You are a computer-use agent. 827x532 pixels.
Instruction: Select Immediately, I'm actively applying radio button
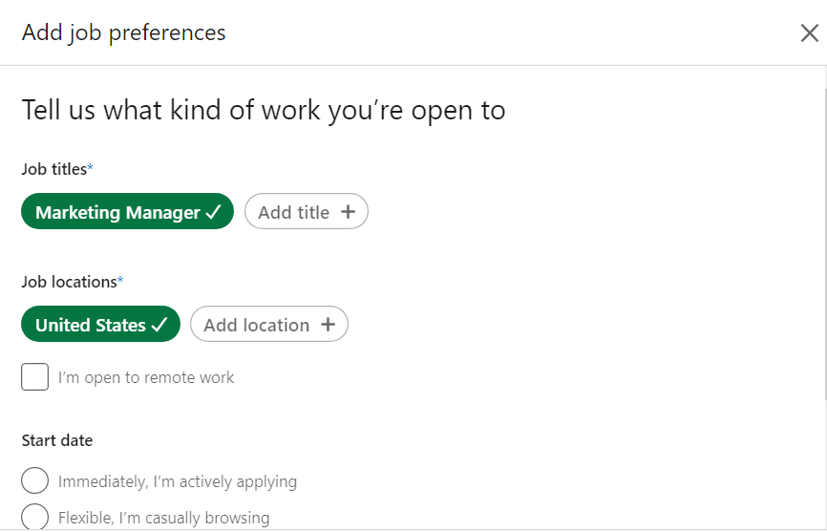[x=35, y=481]
